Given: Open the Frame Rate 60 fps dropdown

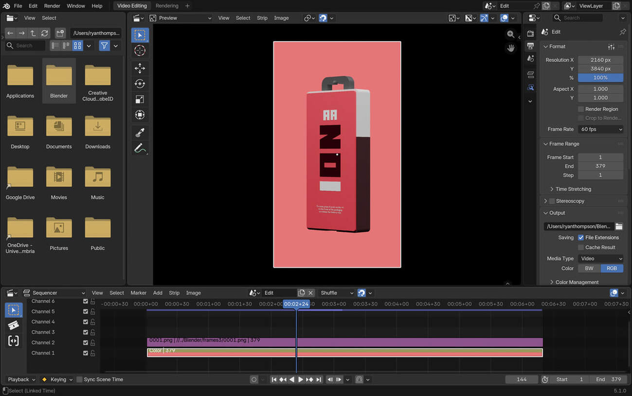Looking at the screenshot, I should [601, 129].
